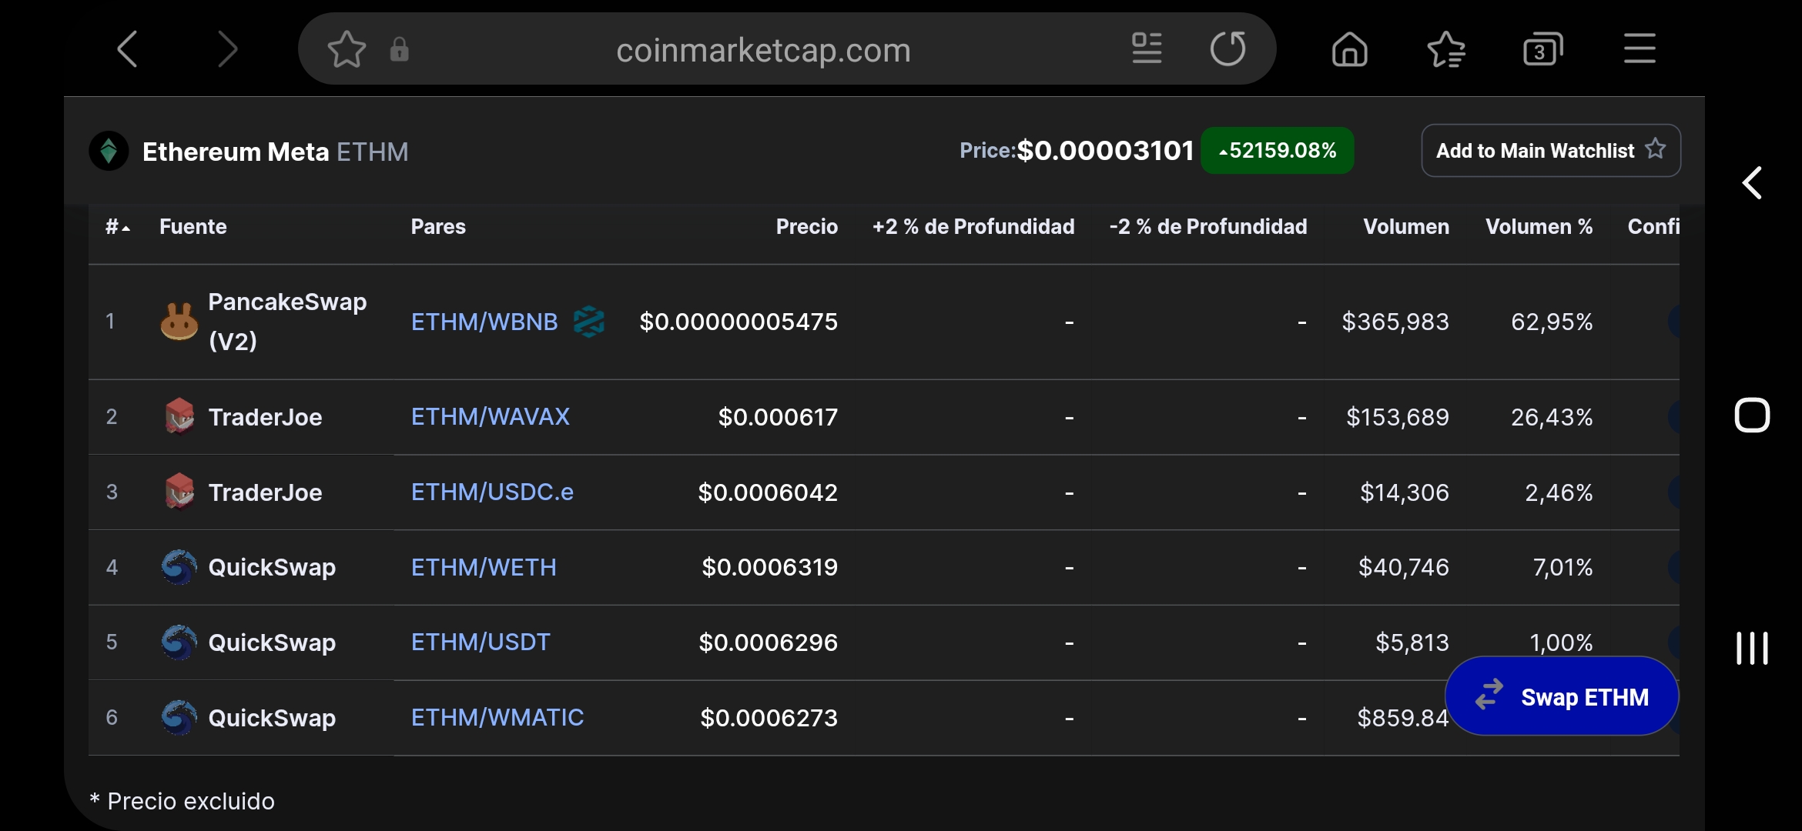This screenshot has height=831, width=1802.
Task: Open the bookmarks list star icon
Action: pos(1445,50)
